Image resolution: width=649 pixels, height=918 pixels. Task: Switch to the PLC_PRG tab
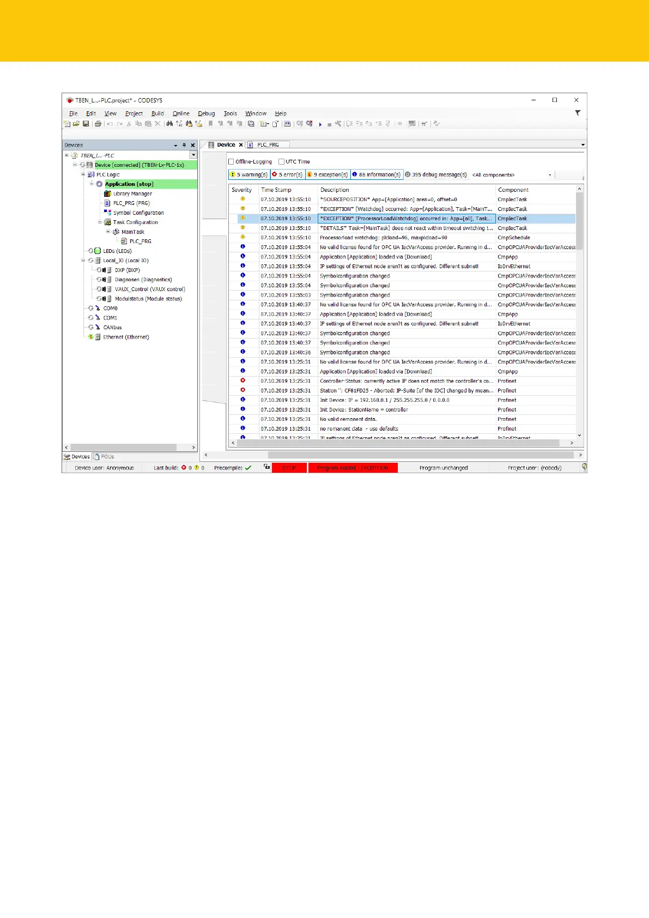click(267, 145)
